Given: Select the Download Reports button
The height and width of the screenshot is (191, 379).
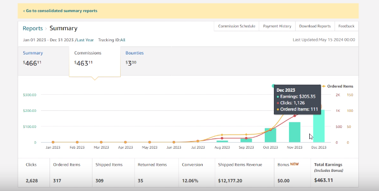Looking at the screenshot, I should (x=315, y=26).
